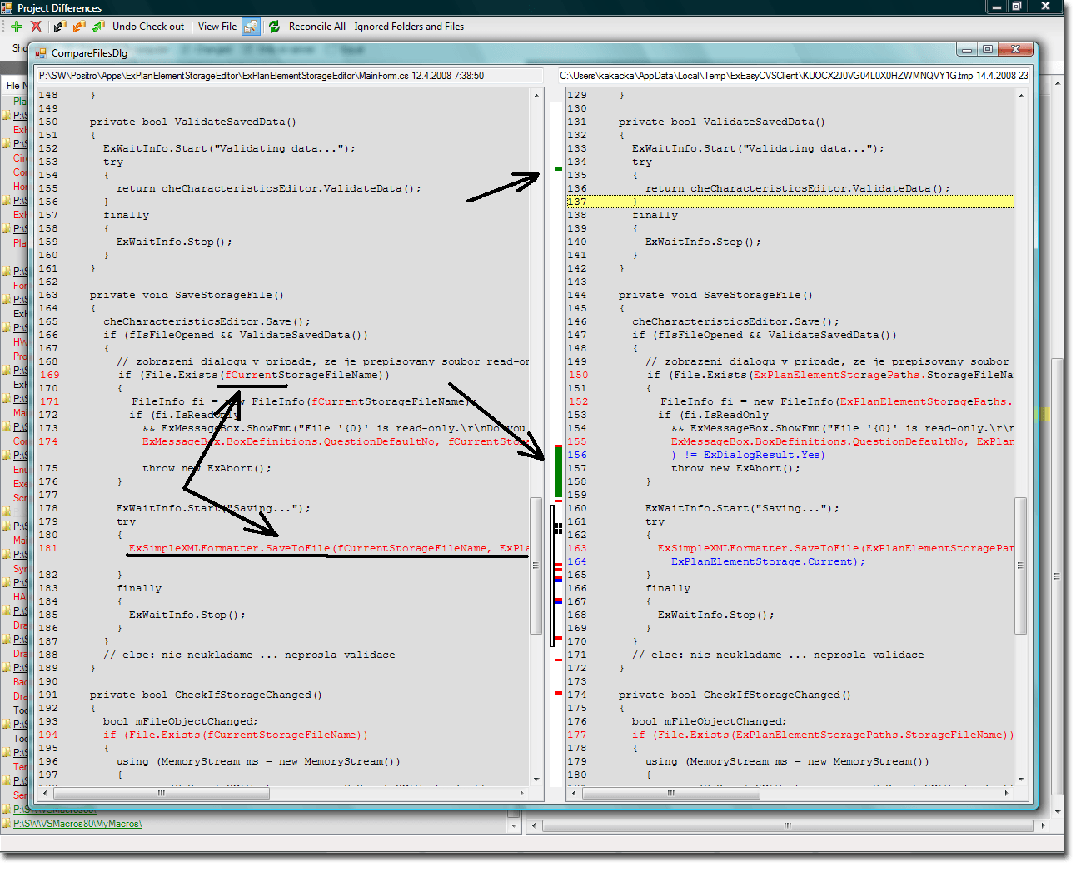
Task: Click the left code pane's vertical scrollbar thumb
Action: [536, 565]
